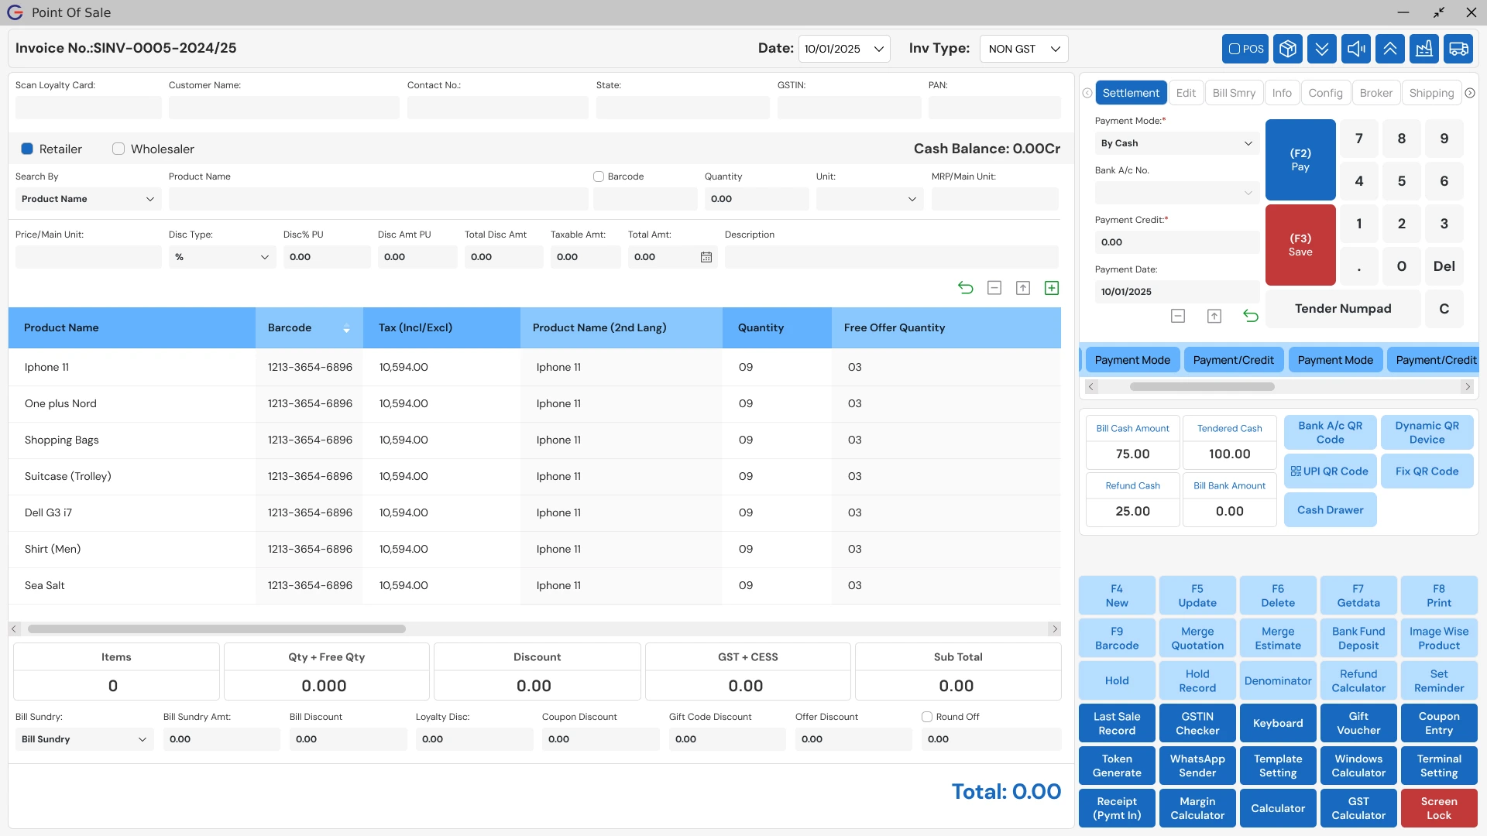The image size is (1487, 836).
Task: Tick the Round Off checkbox
Action: (x=926, y=717)
